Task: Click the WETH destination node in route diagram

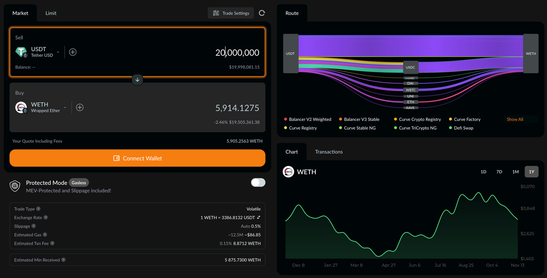Action: [x=531, y=54]
